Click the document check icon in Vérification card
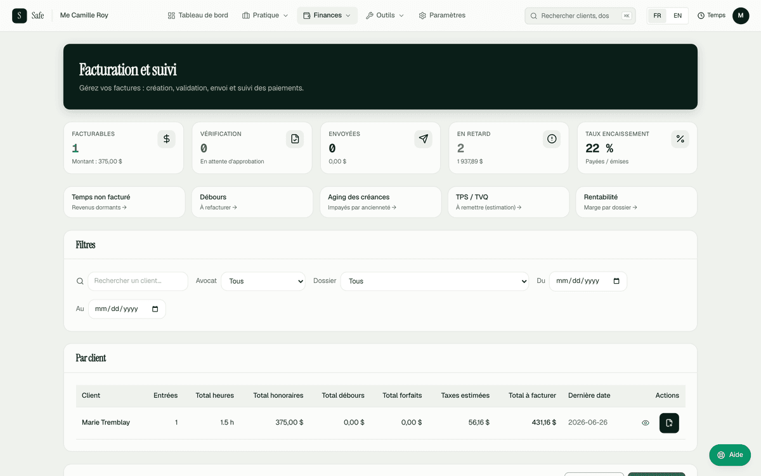 click(295, 139)
